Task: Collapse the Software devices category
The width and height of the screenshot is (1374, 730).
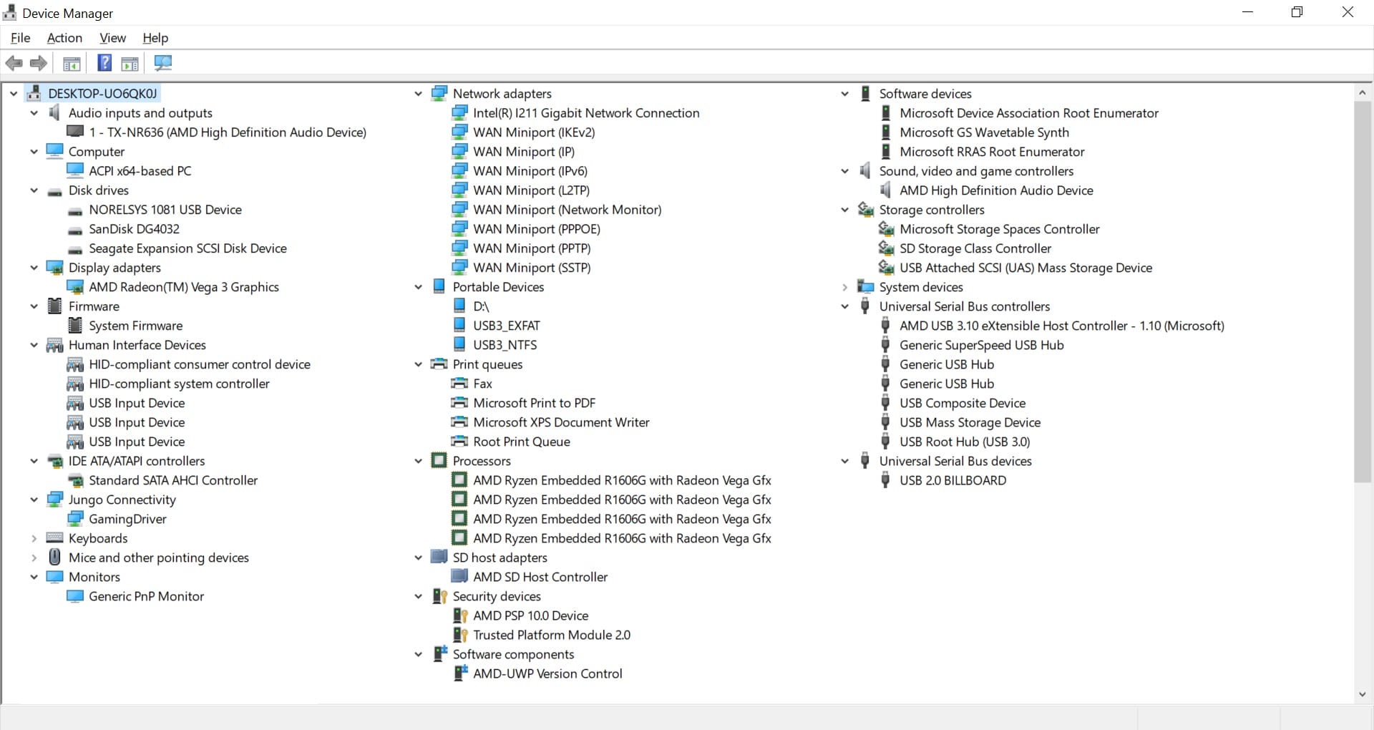Action: (x=844, y=94)
